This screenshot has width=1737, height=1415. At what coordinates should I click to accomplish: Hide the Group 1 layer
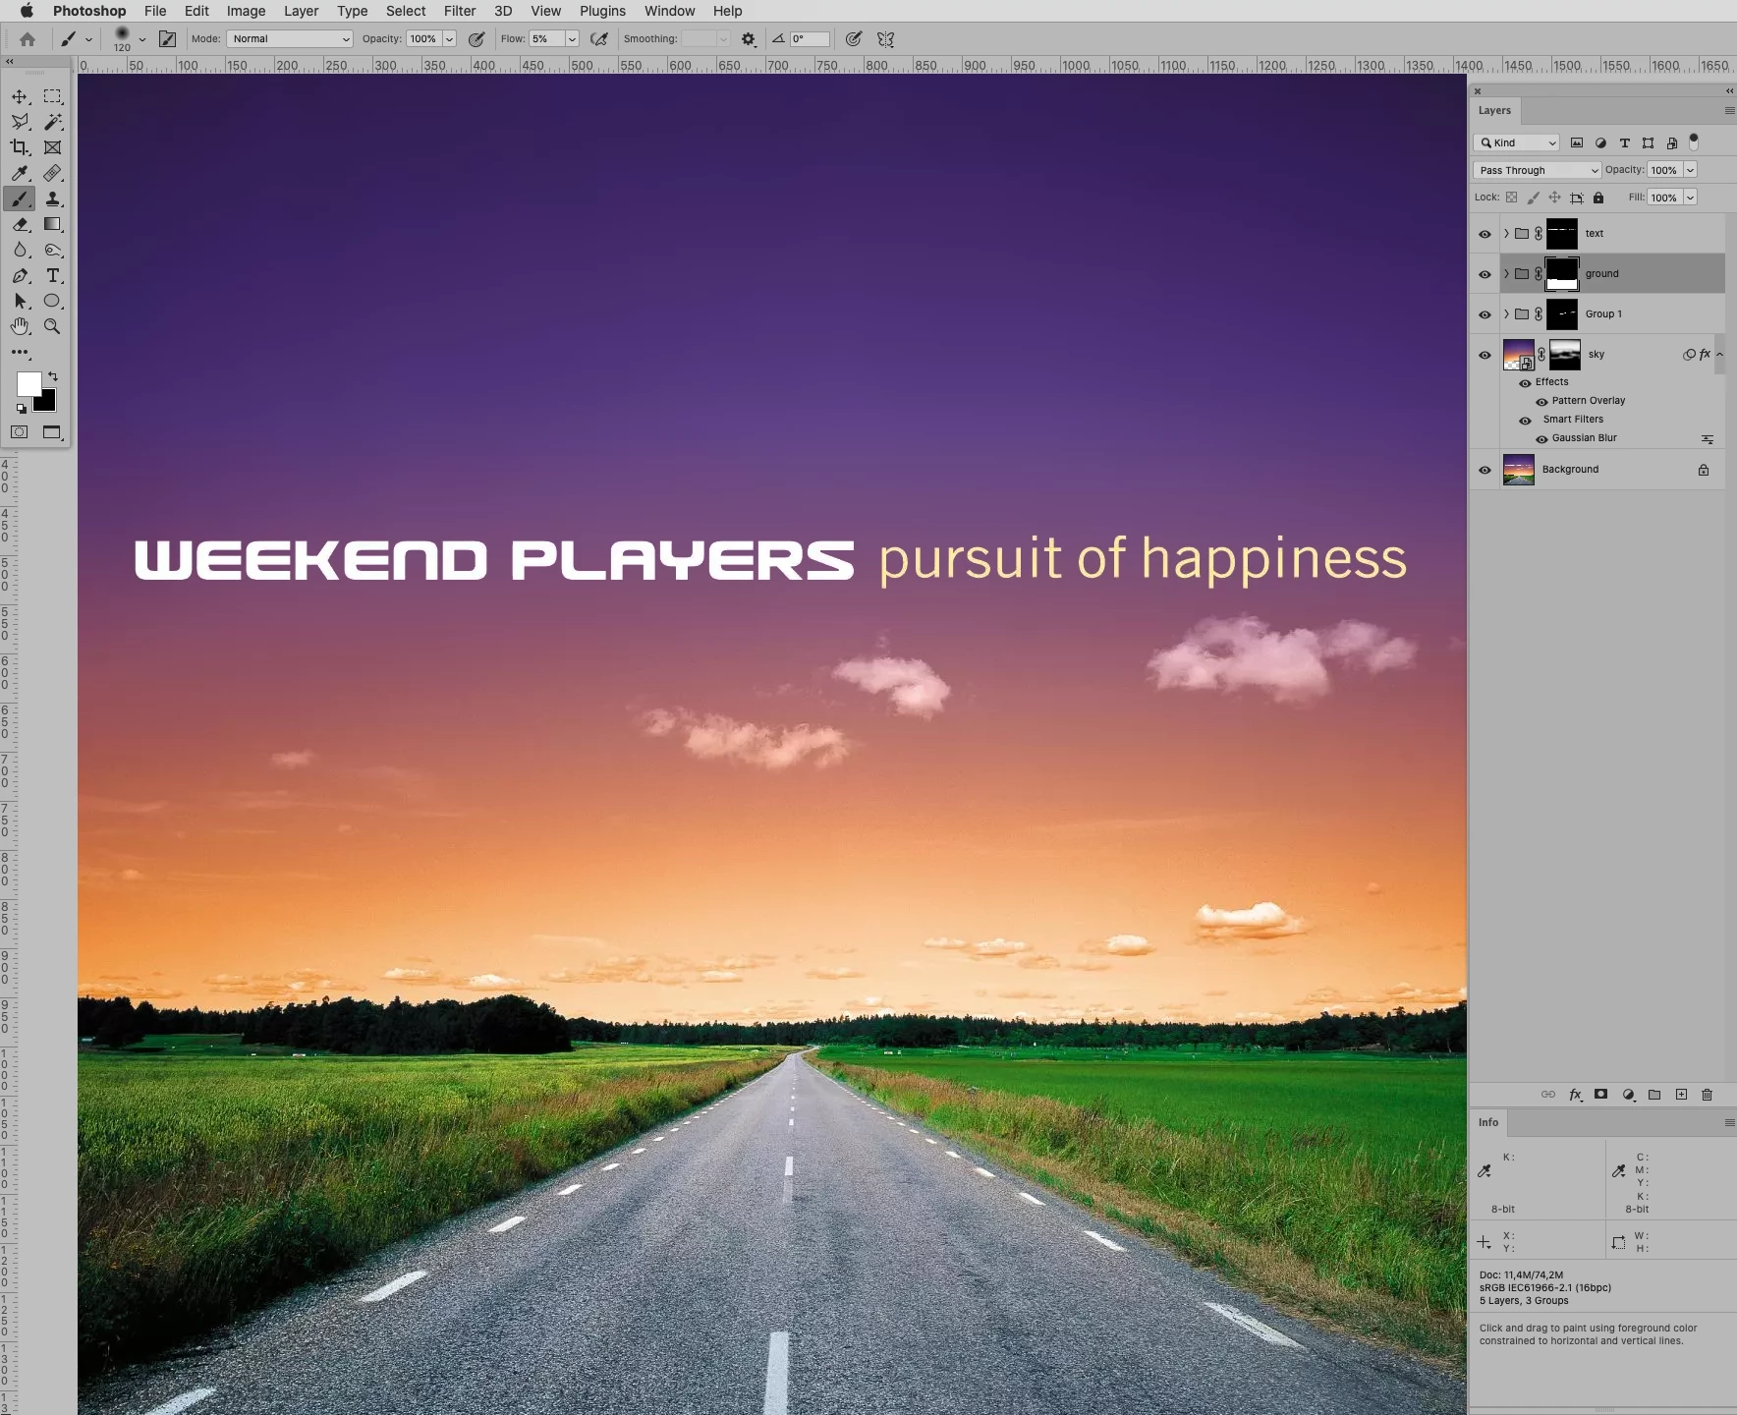point(1485,314)
